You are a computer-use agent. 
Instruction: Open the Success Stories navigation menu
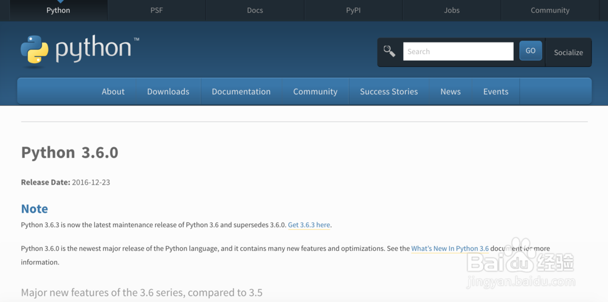tap(389, 92)
